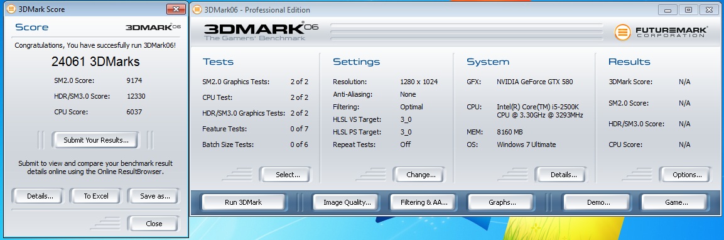Viewport: 724px width, 240px height.
Task: Click CPU Score value 6037
Action: [x=134, y=111]
